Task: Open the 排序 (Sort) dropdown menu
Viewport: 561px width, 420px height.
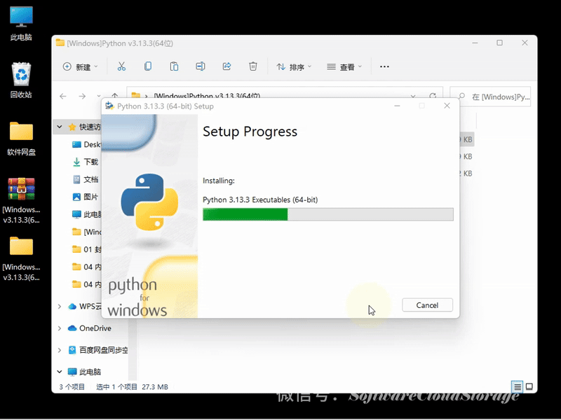Action: [x=294, y=66]
